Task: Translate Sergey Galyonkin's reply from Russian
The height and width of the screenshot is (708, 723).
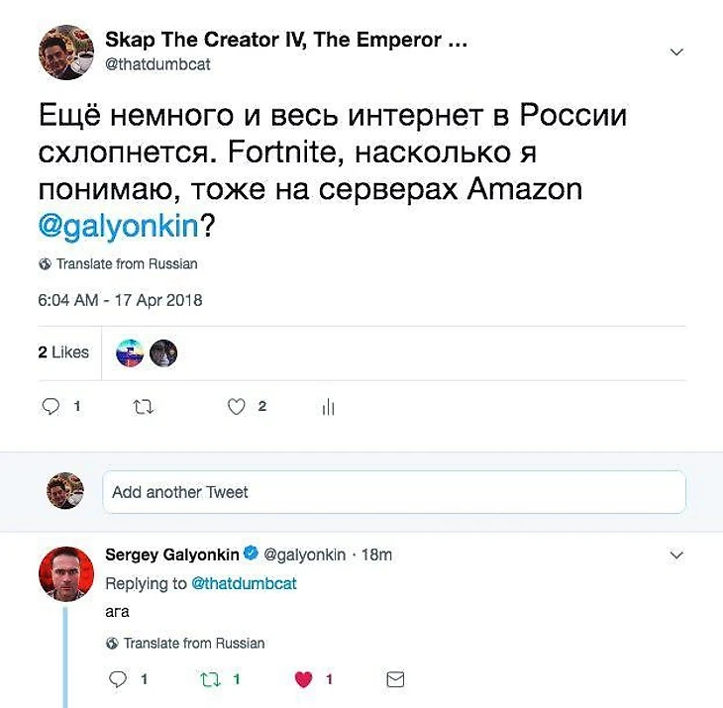Action: tap(185, 643)
